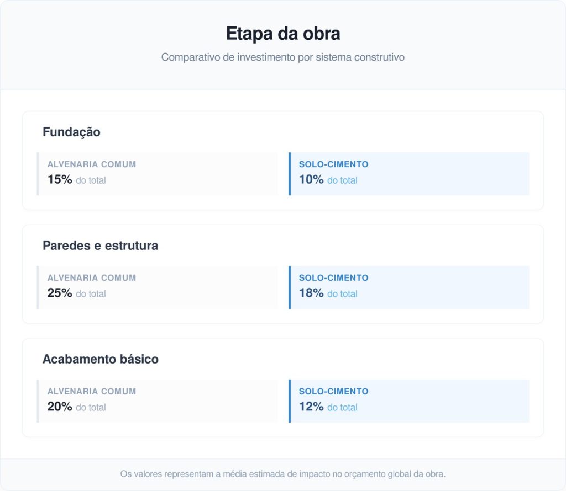566x491 pixels.
Task: Click the 10% Solo-Cimento value
Action: point(311,179)
